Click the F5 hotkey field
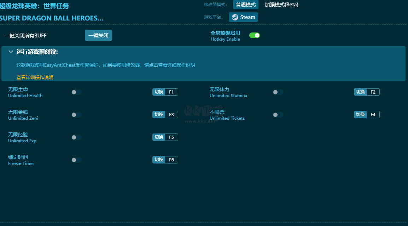 click(171, 137)
